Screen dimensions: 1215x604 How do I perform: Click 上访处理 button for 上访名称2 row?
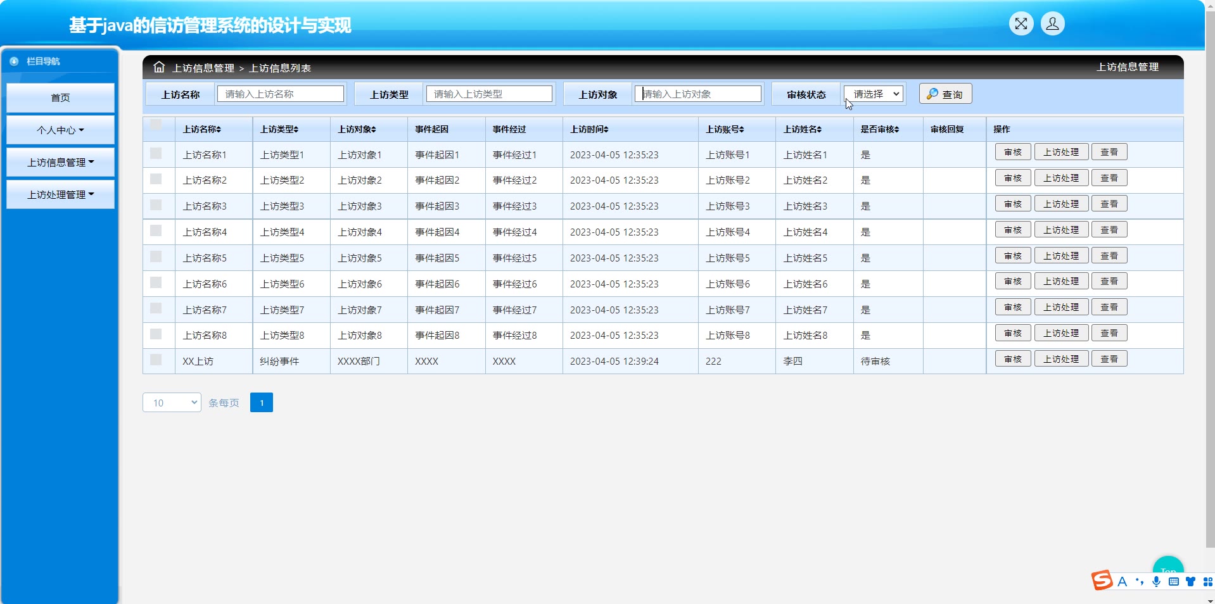click(x=1061, y=178)
